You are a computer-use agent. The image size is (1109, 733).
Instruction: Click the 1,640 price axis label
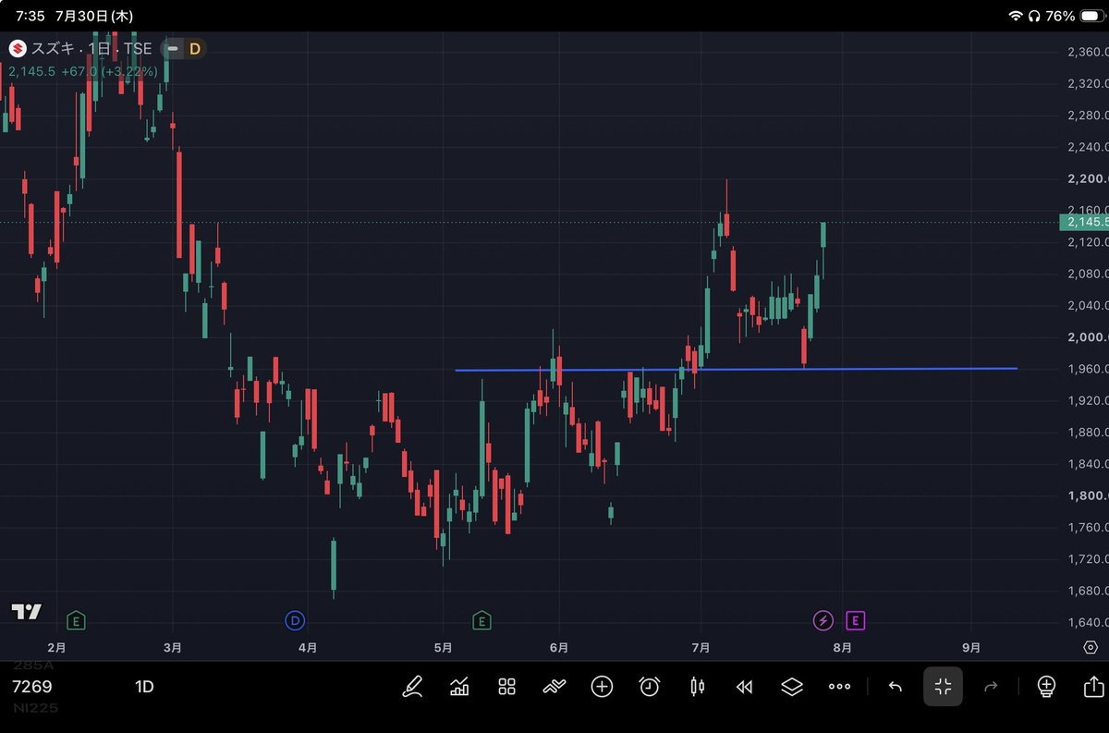tap(1086, 622)
